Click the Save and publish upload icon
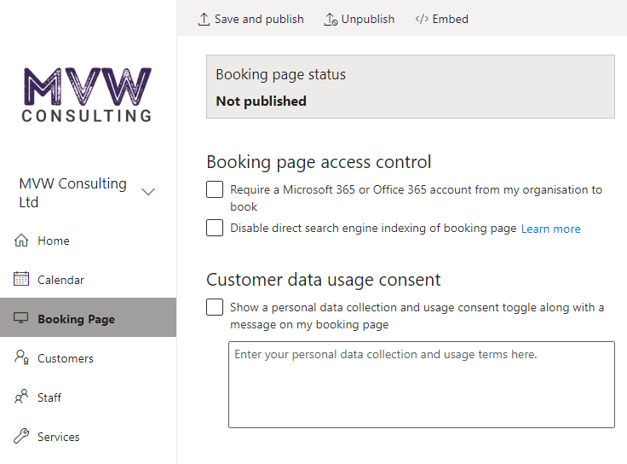The height and width of the screenshot is (464, 627). (204, 19)
